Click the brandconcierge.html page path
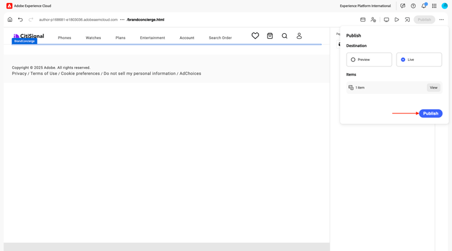This screenshot has width=452, height=251. pos(146,20)
